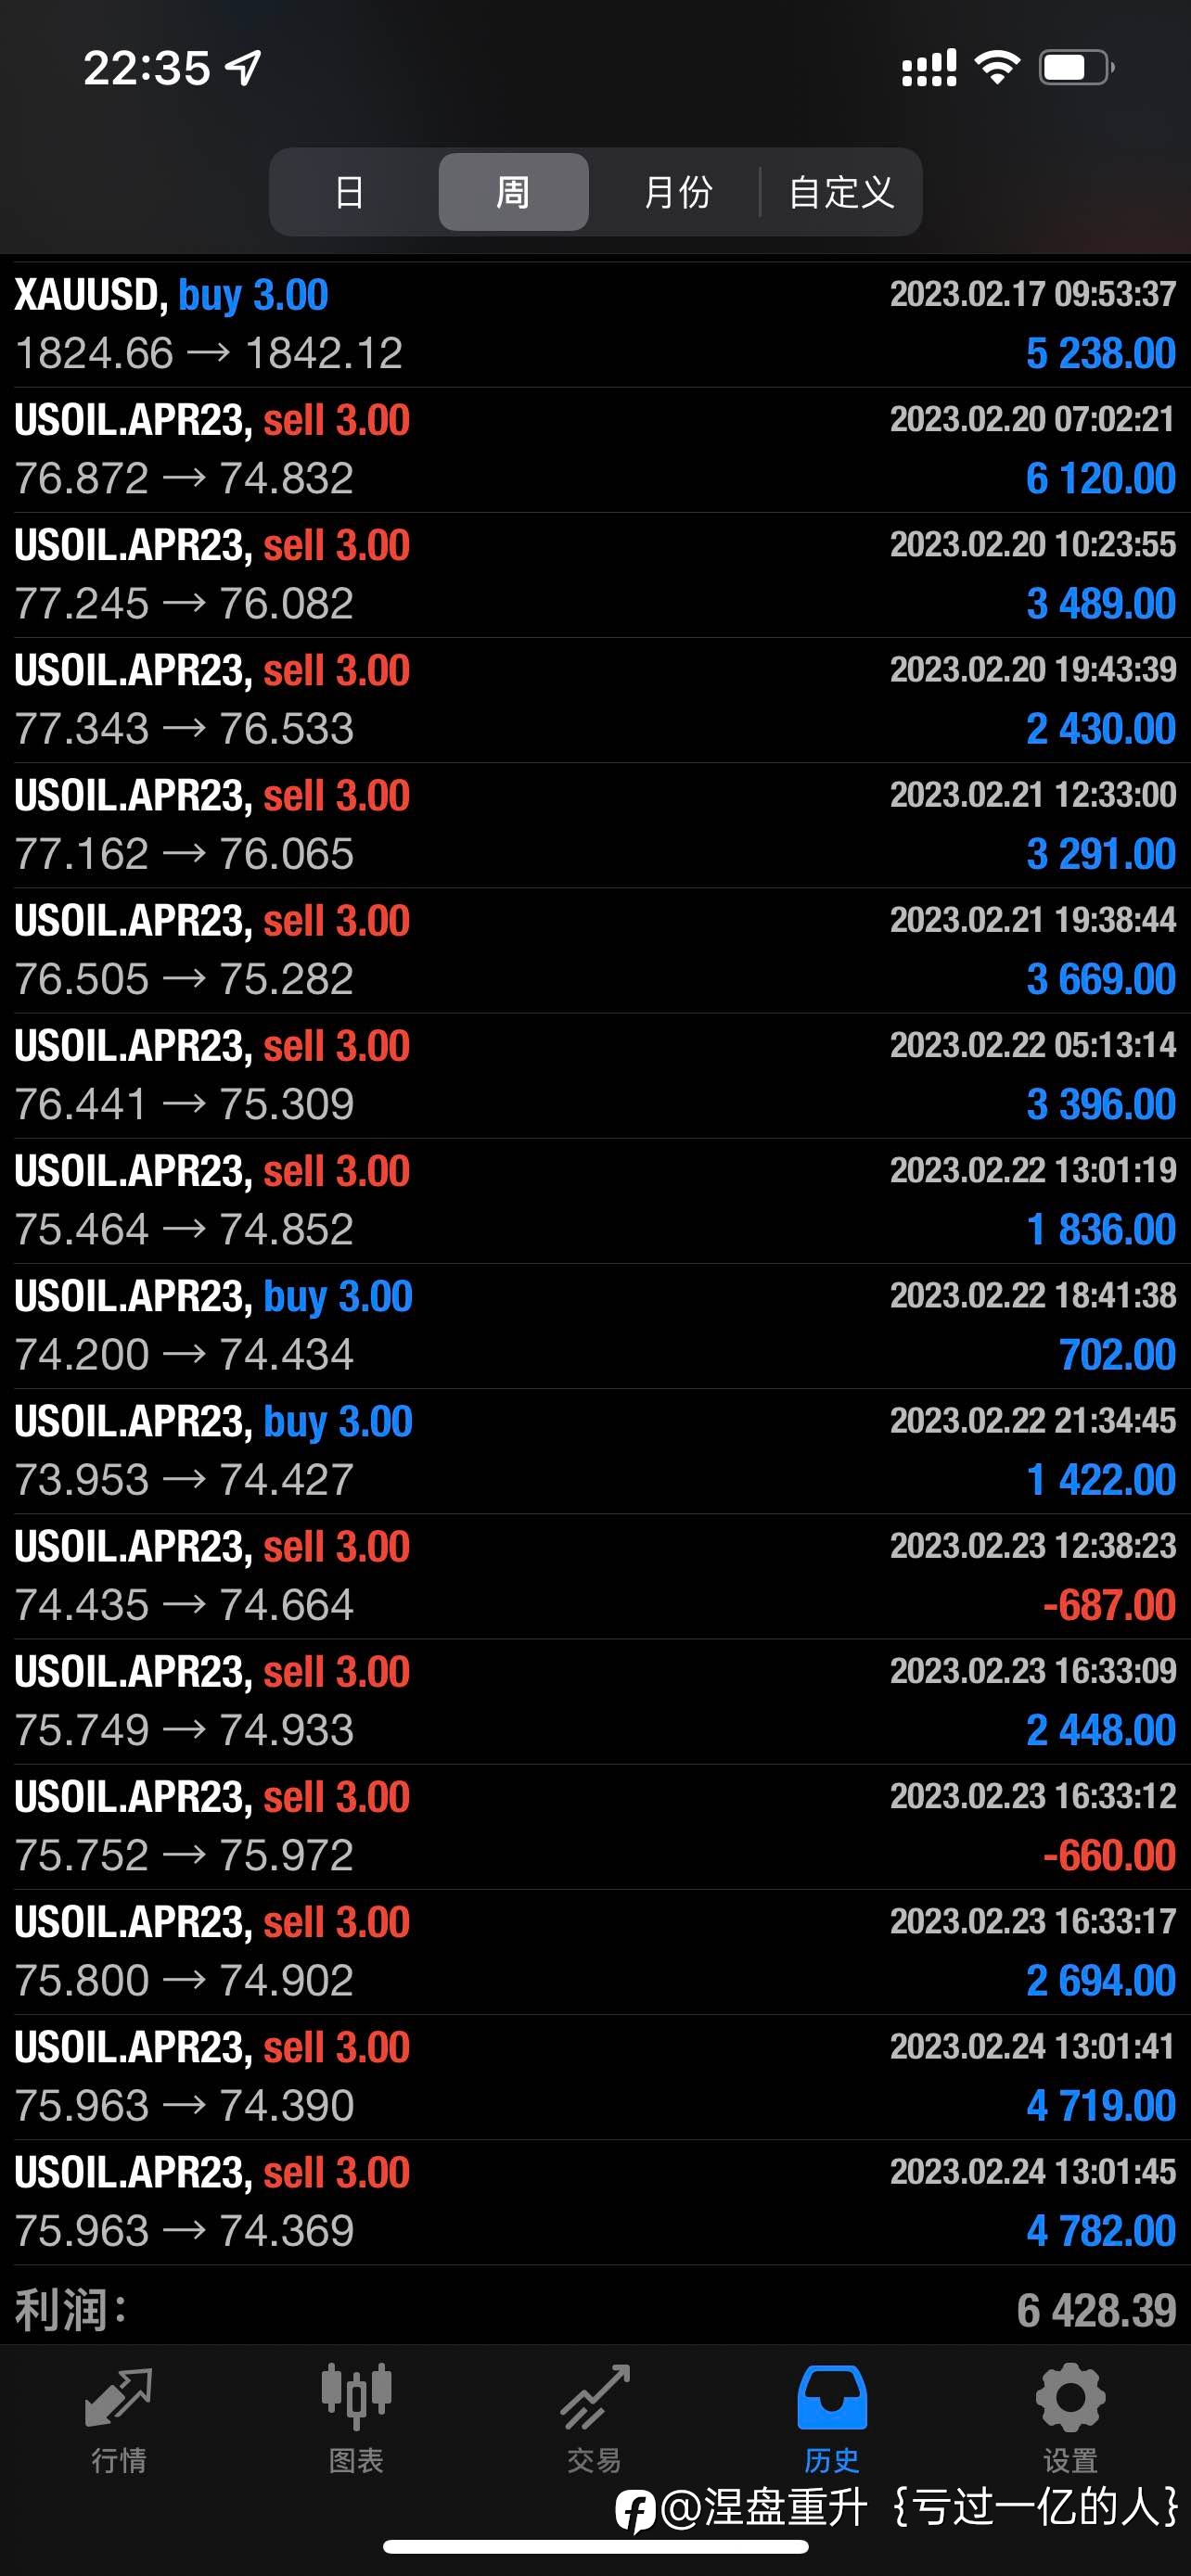Viewport: 1191px width, 2576px height.
Task: Open the XAUUSD buy 3.00 trade row
Action: click(595, 325)
